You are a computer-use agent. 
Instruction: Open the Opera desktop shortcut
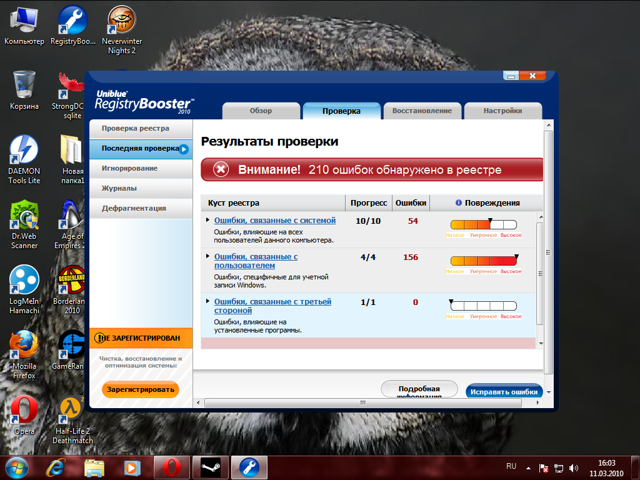click(x=24, y=415)
